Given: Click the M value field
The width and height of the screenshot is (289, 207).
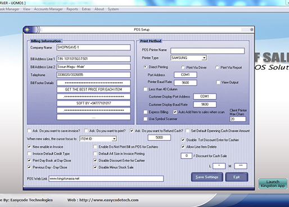Looking at the screenshot, I should (x=241, y=166).
